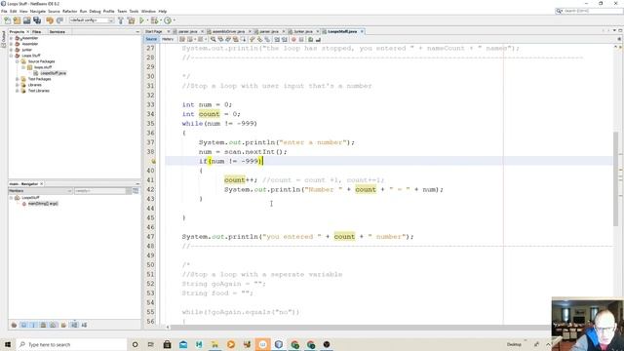Toggle Show Static Members in Navigator
The image size is (624, 351).
tap(33, 325)
